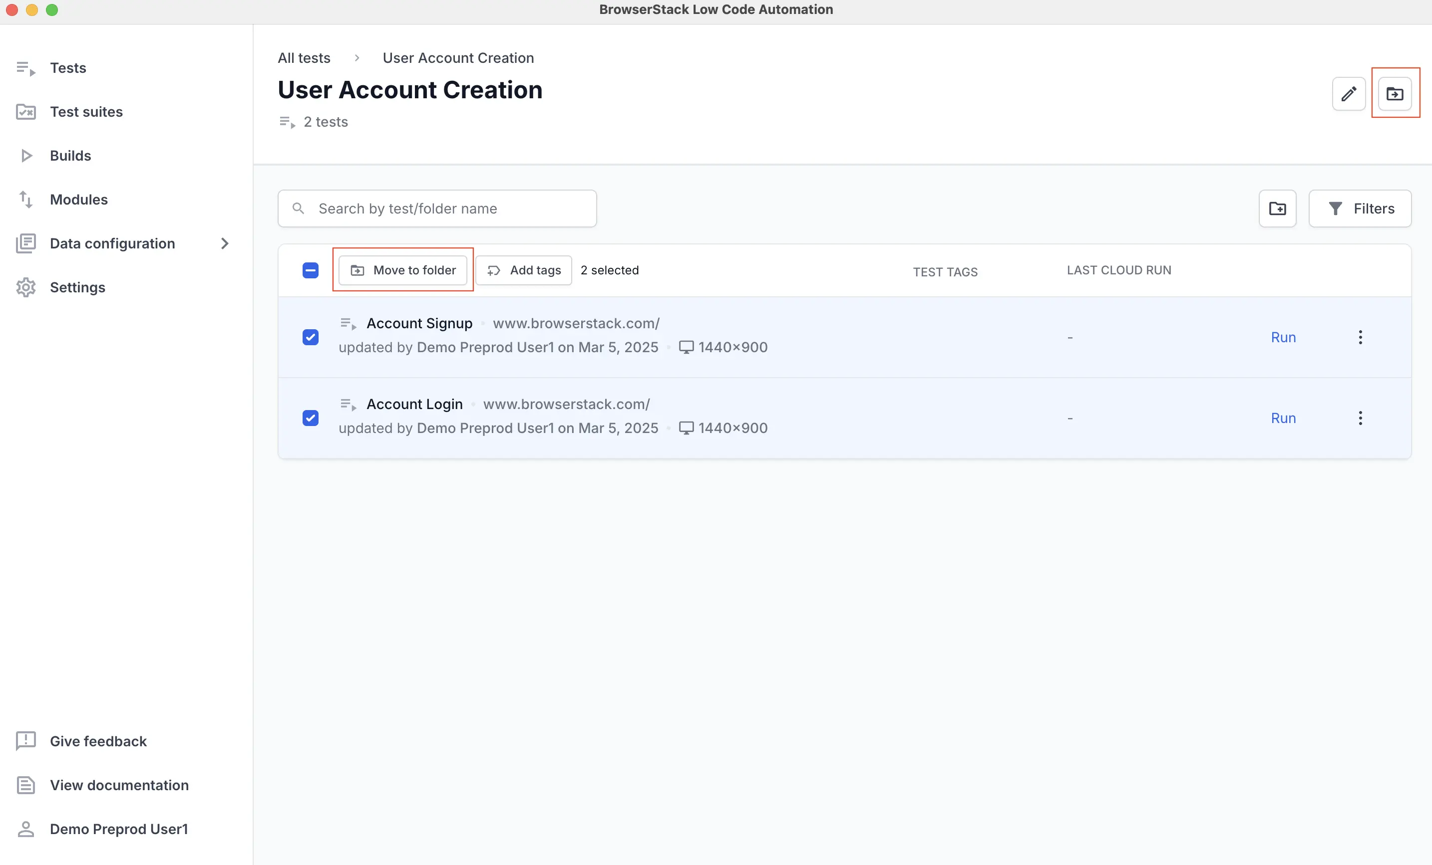This screenshot has height=865, width=1432.
Task: Expand the Data configuration chevron
Action: pos(225,243)
